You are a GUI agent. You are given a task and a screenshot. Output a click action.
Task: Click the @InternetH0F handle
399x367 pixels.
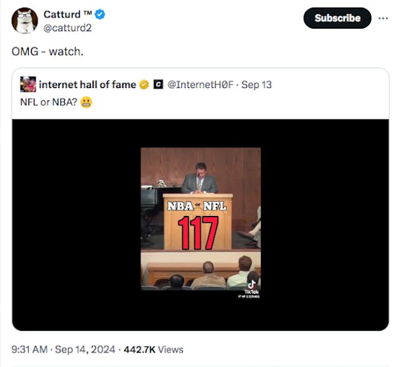199,84
